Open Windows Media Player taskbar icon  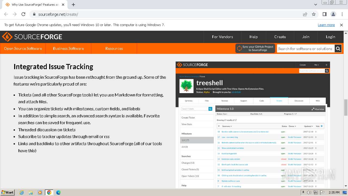click(40, 192)
